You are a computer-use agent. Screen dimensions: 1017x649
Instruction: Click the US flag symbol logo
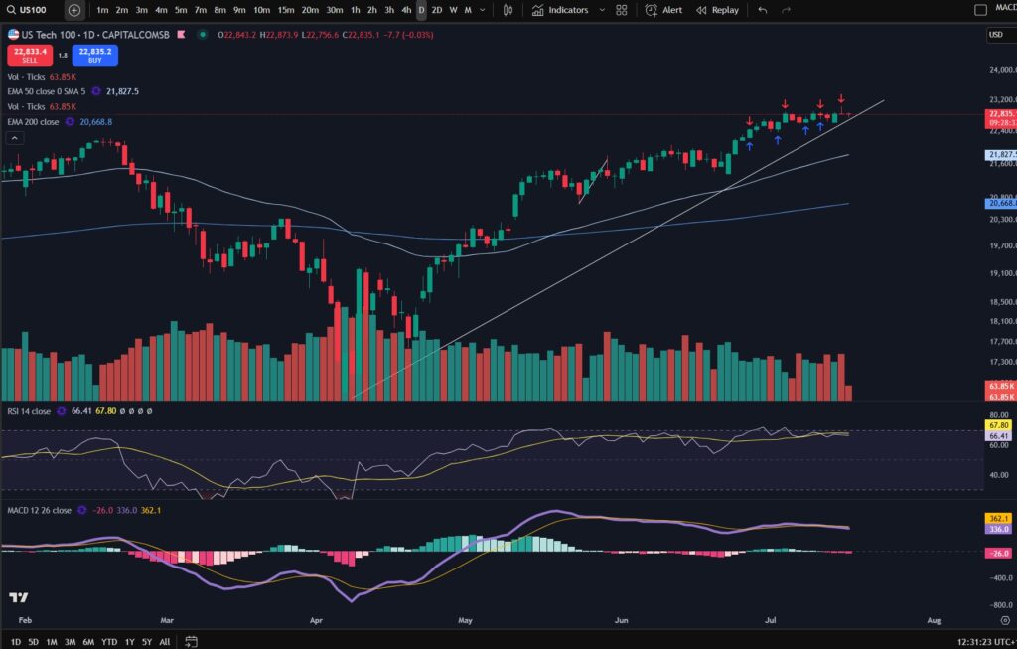(13, 35)
